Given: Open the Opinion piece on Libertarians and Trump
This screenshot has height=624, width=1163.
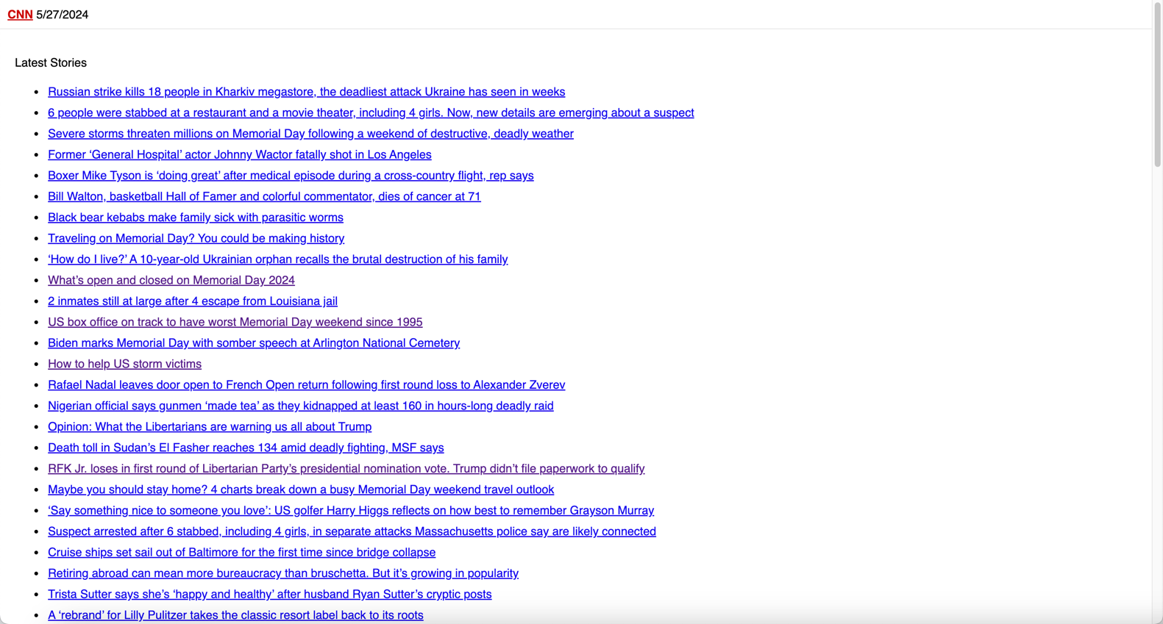Looking at the screenshot, I should click(210, 427).
